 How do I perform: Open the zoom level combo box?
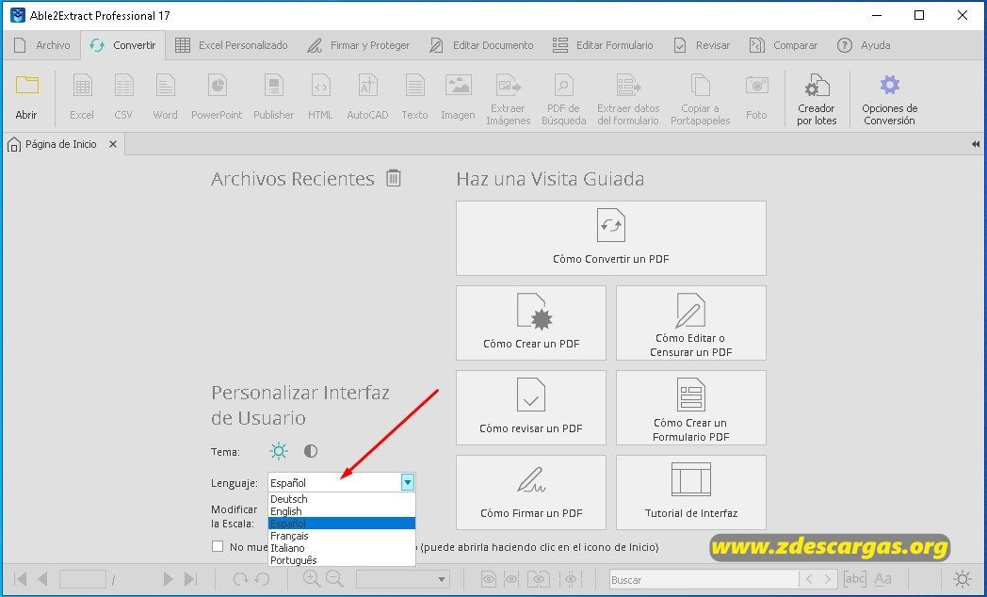click(x=403, y=579)
